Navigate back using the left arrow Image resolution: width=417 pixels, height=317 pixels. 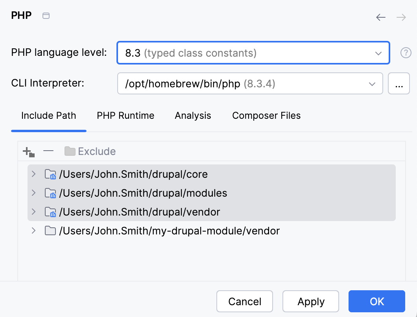380,17
